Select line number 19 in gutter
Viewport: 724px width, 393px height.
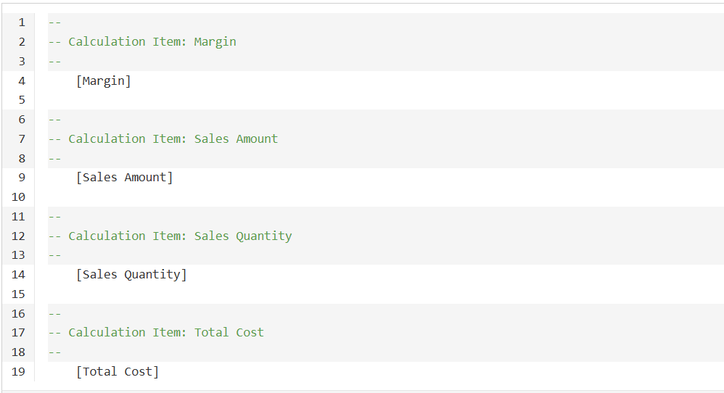coord(18,372)
